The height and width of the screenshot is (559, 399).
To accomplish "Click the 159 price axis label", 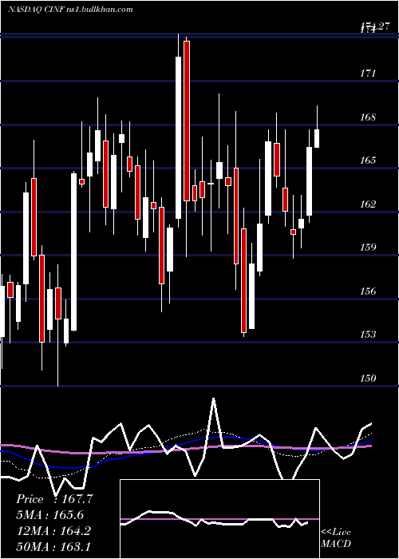I will tap(368, 248).
